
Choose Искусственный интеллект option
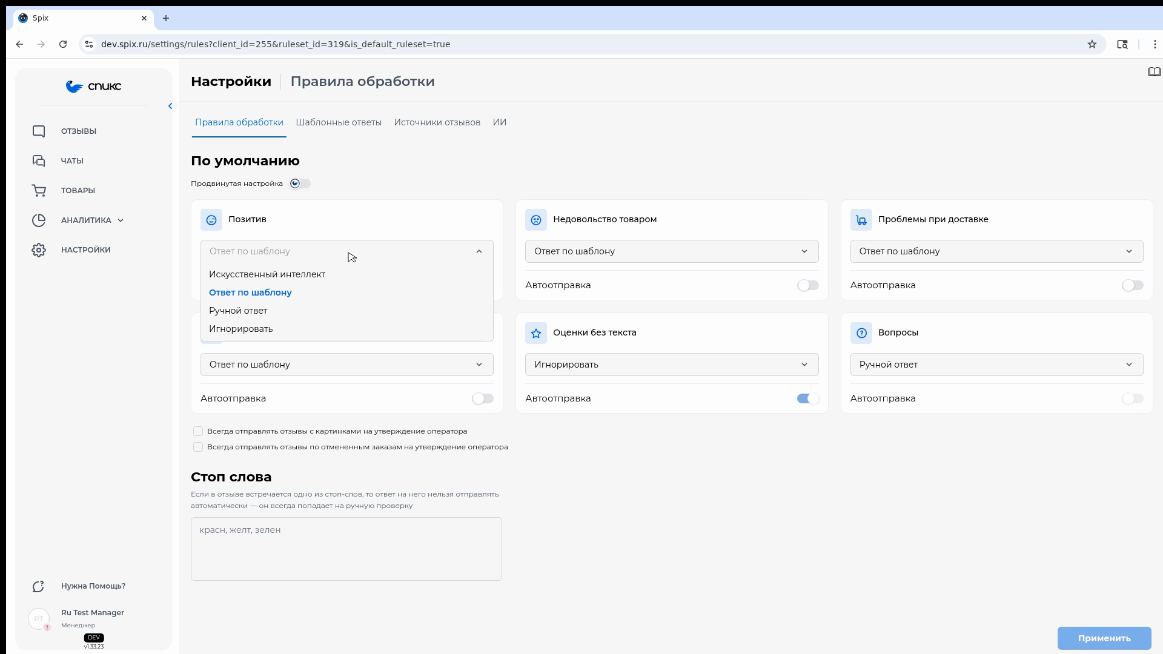pyautogui.click(x=347, y=274)
